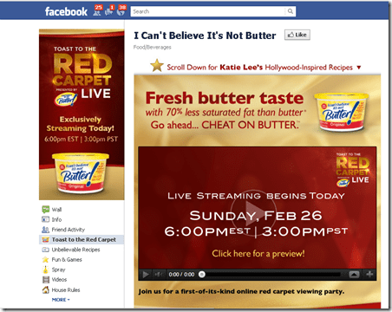Open globe notifications icon
The image size is (392, 312).
(x=121, y=10)
